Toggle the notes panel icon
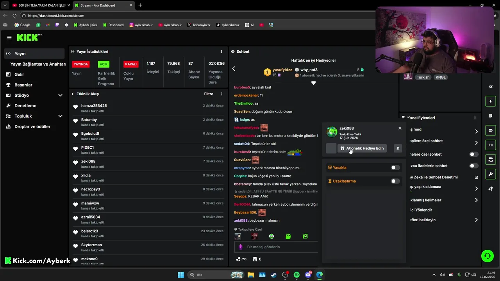The width and height of the screenshot is (500, 281). pyautogui.click(x=491, y=116)
